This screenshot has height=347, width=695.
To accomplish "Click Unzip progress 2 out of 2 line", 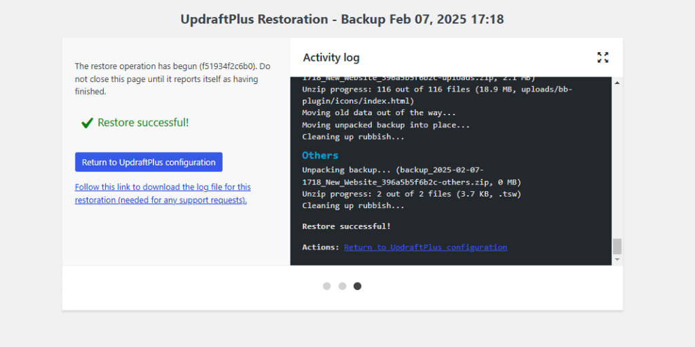I will pos(412,194).
